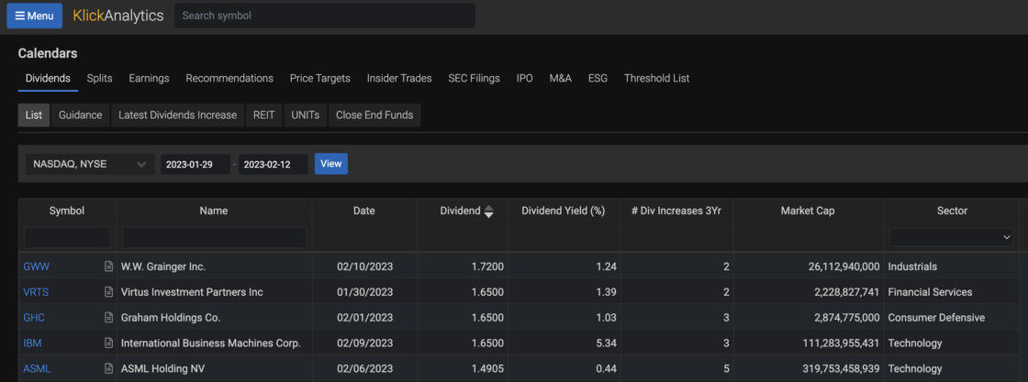The width and height of the screenshot is (1028, 382).
Task: Open the IBM symbol link
Action: [x=33, y=344]
